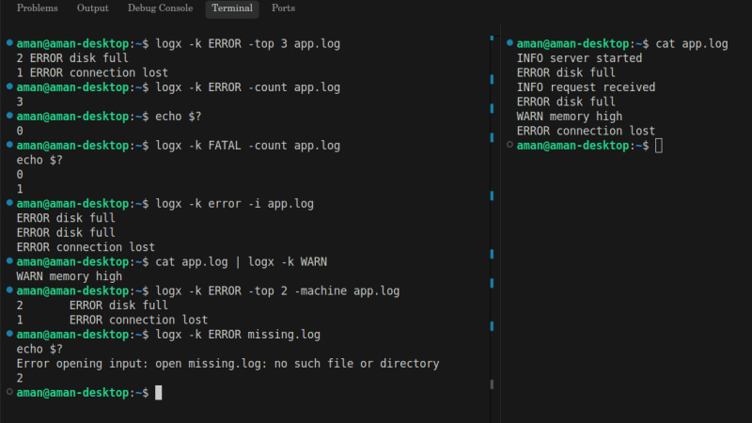Click command decoration beside "logx -k error -i app.log"

[x=9, y=204]
